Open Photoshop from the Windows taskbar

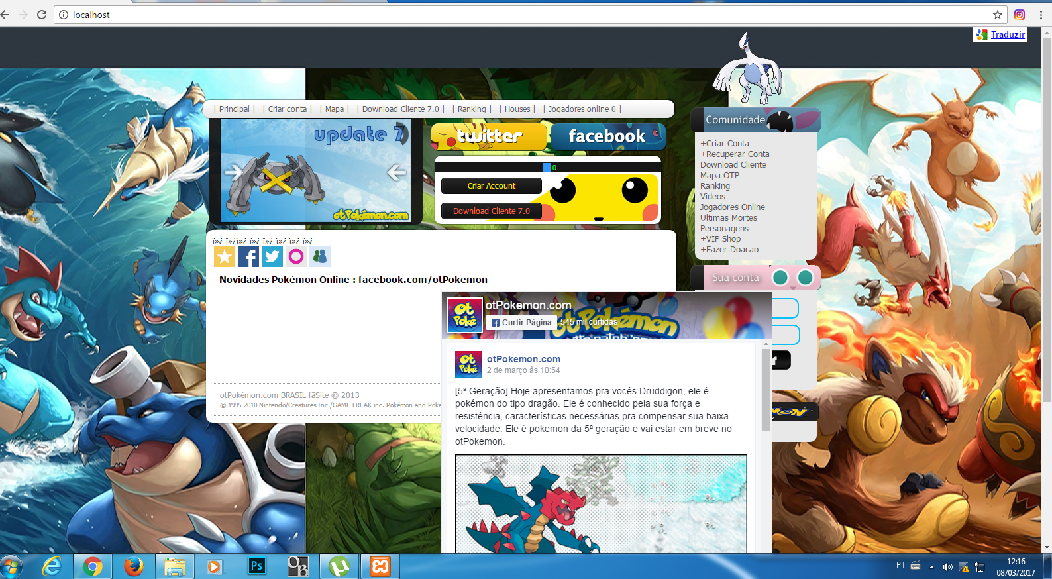(x=256, y=566)
